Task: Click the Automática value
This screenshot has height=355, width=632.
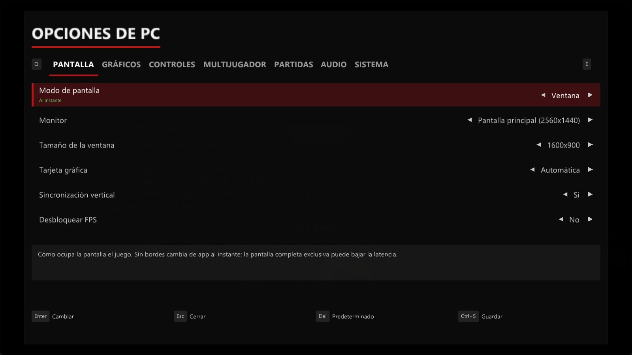Action: click(560, 170)
